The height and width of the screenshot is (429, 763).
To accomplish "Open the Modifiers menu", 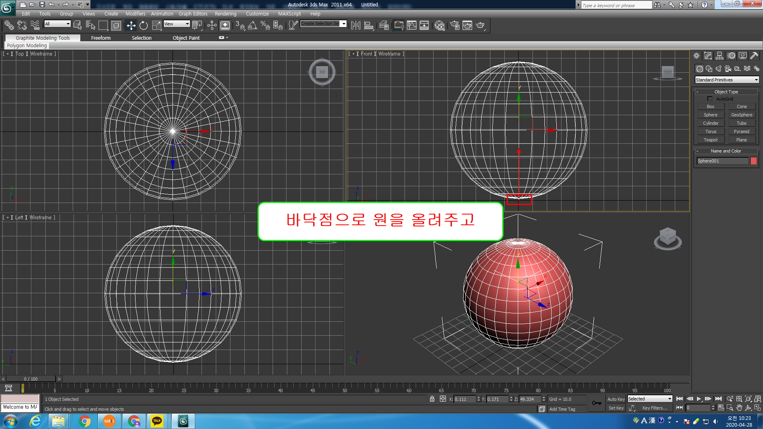I will pos(135,14).
